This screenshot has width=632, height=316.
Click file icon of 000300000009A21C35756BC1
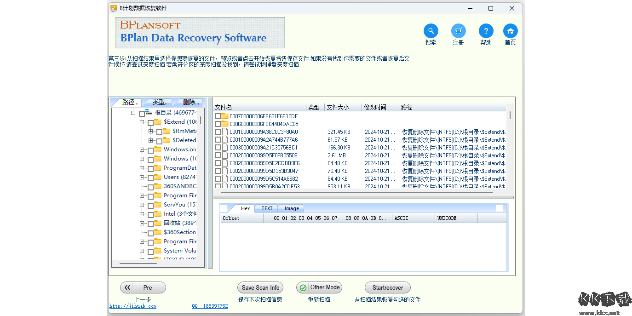225,147
